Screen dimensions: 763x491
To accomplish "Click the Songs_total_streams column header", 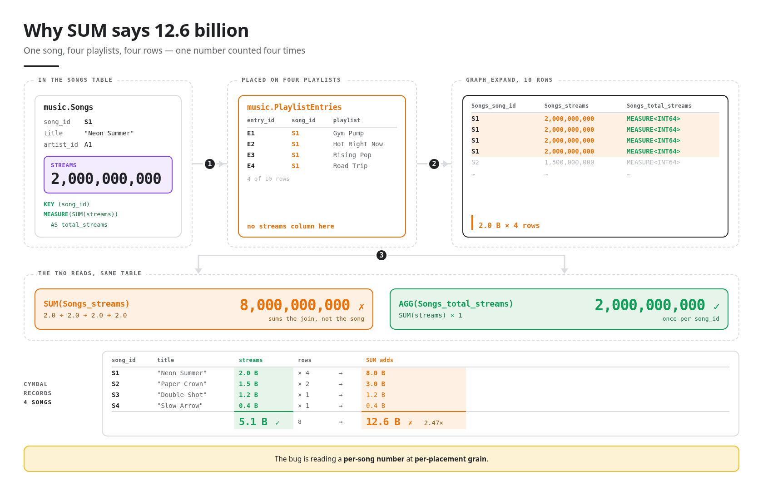I will [659, 106].
